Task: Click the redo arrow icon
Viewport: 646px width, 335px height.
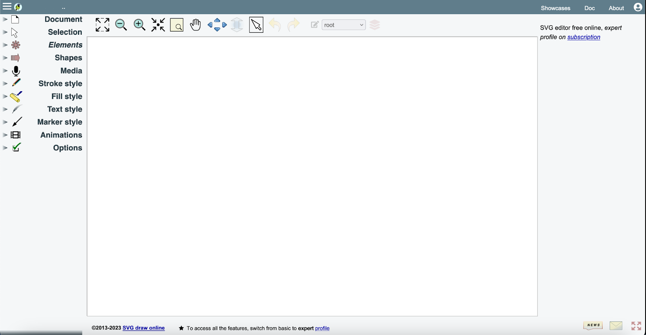Action: click(x=293, y=25)
